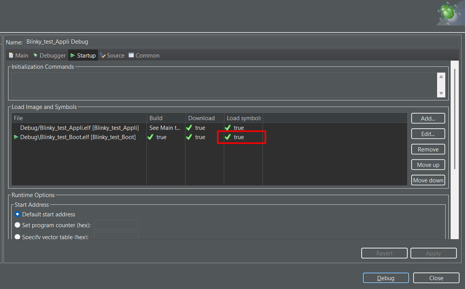Image resolution: width=465 pixels, height=289 pixels.
Task: Click the Startup tab vertical scrollbar
Action: (455, 119)
